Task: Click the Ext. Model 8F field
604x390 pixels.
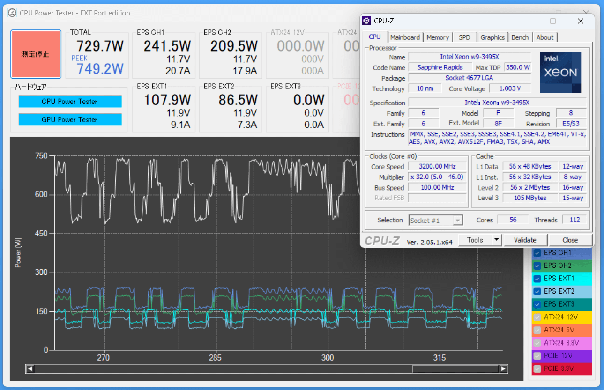Action: pyautogui.click(x=499, y=124)
